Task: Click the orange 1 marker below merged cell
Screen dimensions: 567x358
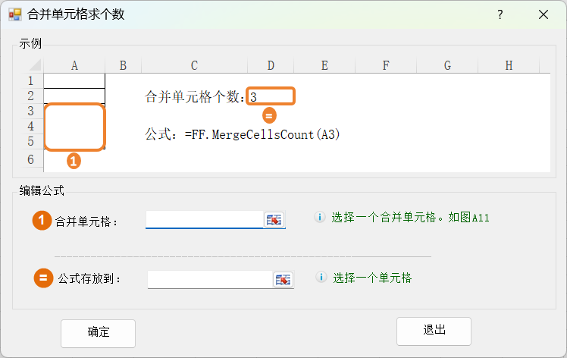Action: pyautogui.click(x=74, y=161)
